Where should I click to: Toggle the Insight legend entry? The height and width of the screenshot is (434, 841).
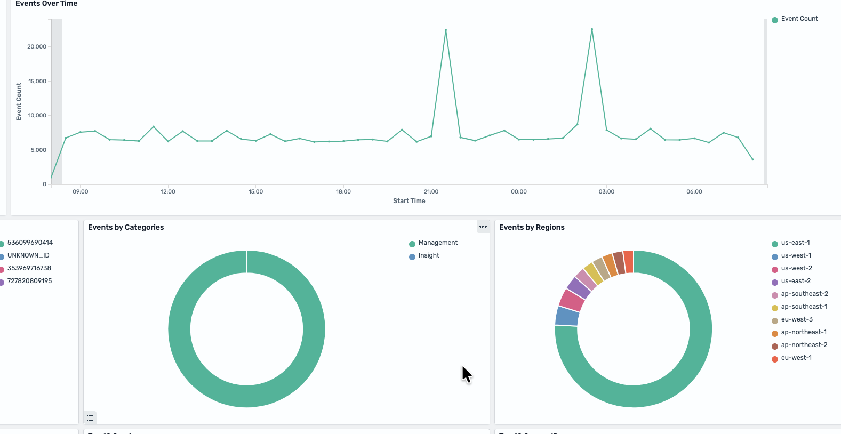pos(428,255)
